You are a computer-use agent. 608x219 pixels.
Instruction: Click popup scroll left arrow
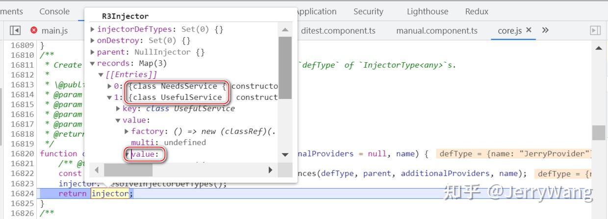click(96, 170)
